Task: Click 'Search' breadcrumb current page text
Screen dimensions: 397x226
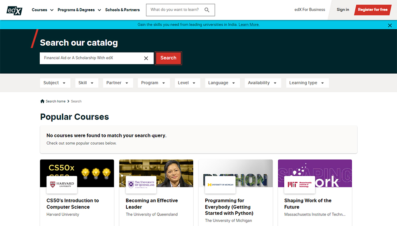Action: (76, 101)
